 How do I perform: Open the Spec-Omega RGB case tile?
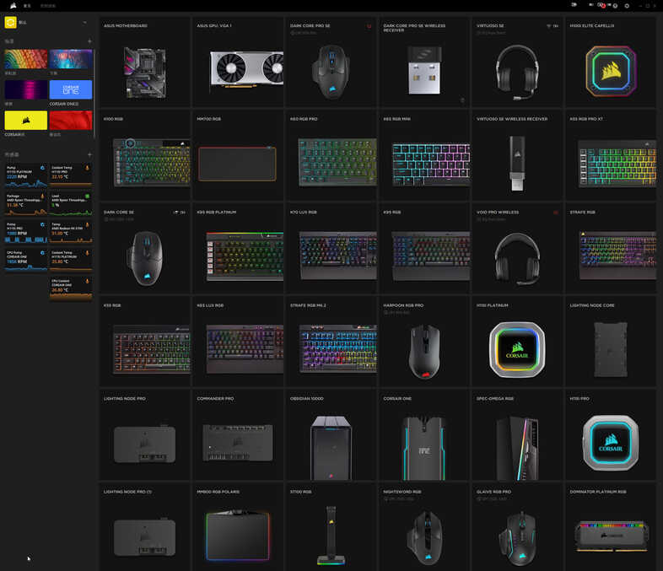coord(518,435)
